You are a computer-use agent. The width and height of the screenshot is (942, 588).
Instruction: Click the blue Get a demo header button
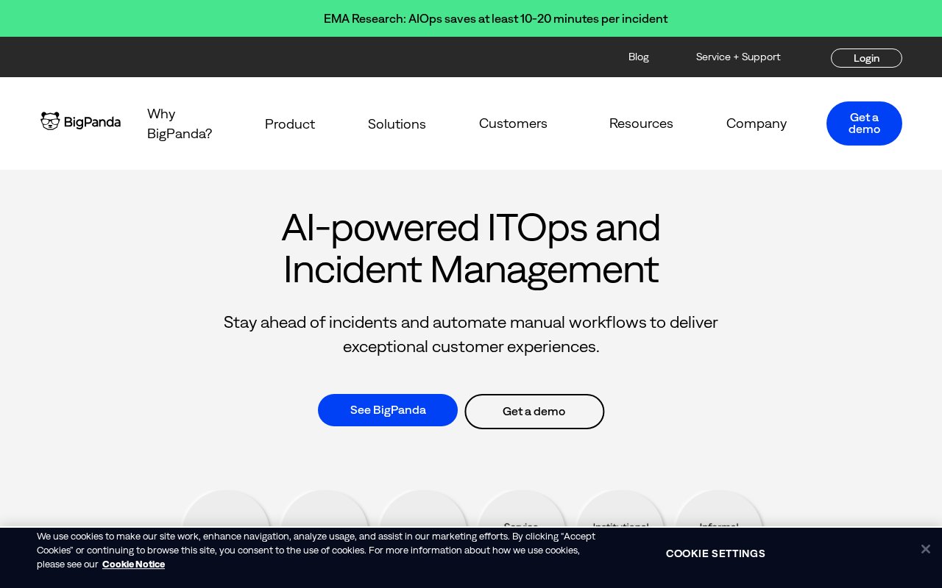(864, 123)
